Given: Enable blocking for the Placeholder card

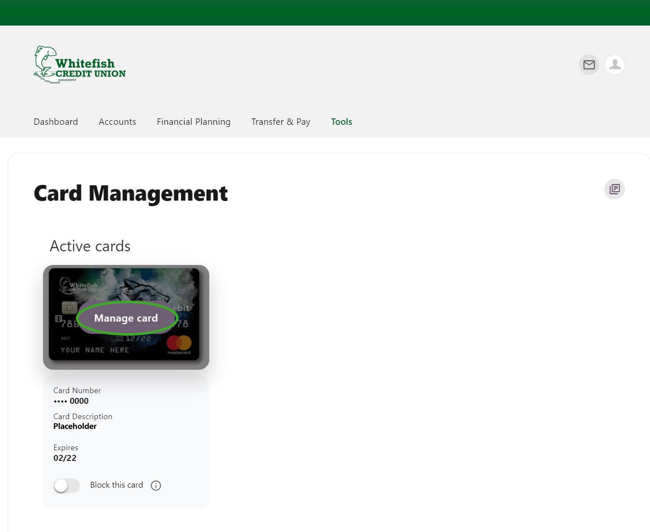Looking at the screenshot, I should [x=66, y=486].
